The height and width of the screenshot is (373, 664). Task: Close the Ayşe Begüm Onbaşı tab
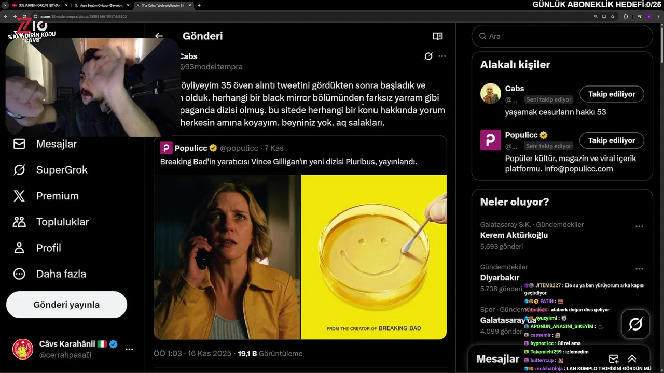point(127,5)
